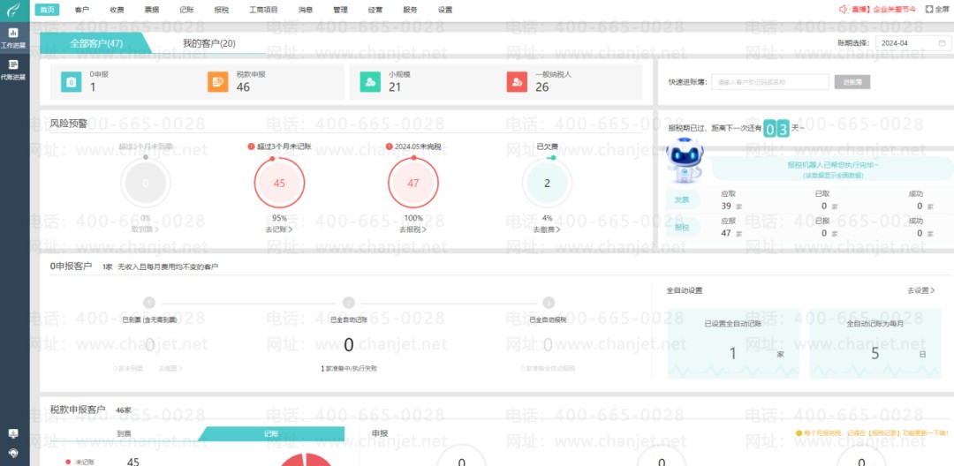954x466 pixels.
Task: Click the 1家准备中/执行失败 text
Action: (x=349, y=368)
